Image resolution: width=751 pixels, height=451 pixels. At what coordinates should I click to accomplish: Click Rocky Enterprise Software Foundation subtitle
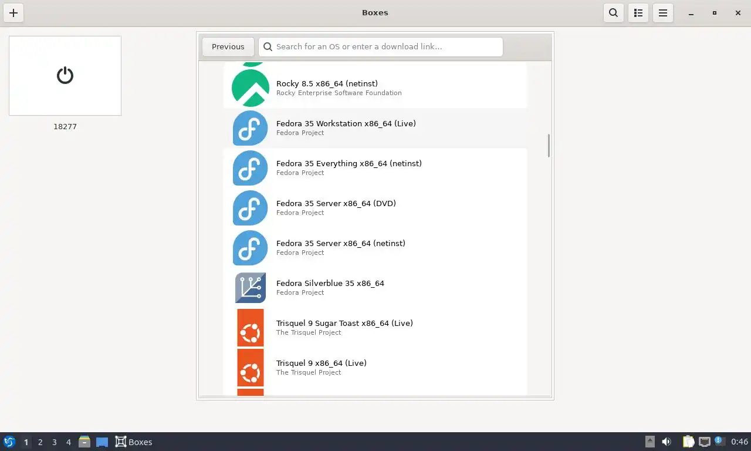click(339, 93)
